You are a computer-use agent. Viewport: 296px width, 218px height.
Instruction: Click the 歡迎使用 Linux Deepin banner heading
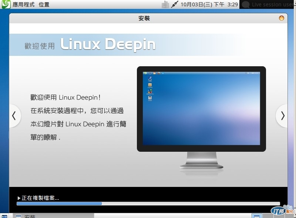(x=90, y=44)
